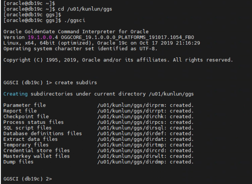252x184 pixels.
Task: Click 'Credential store files' label
Action: coord(36,150)
